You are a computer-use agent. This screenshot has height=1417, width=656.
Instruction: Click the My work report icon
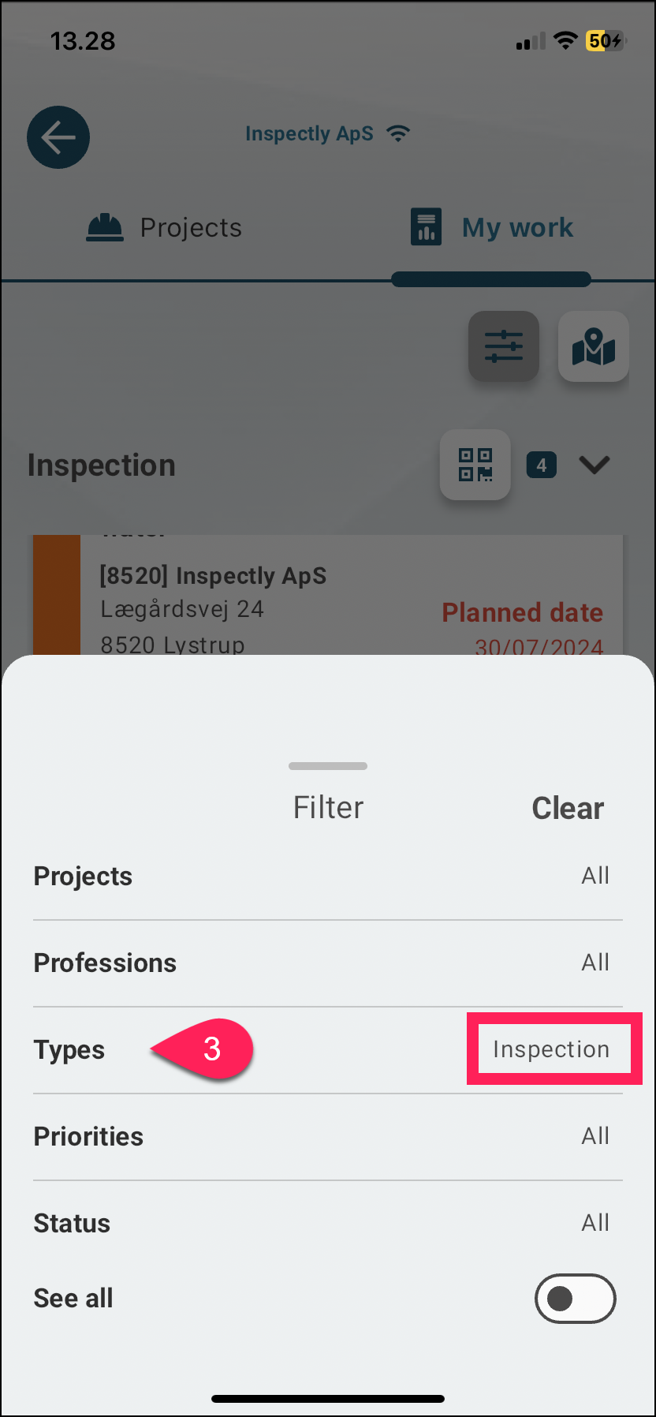(426, 227)
